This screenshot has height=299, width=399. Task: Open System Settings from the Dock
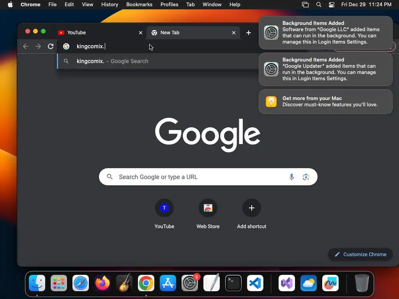190,283
